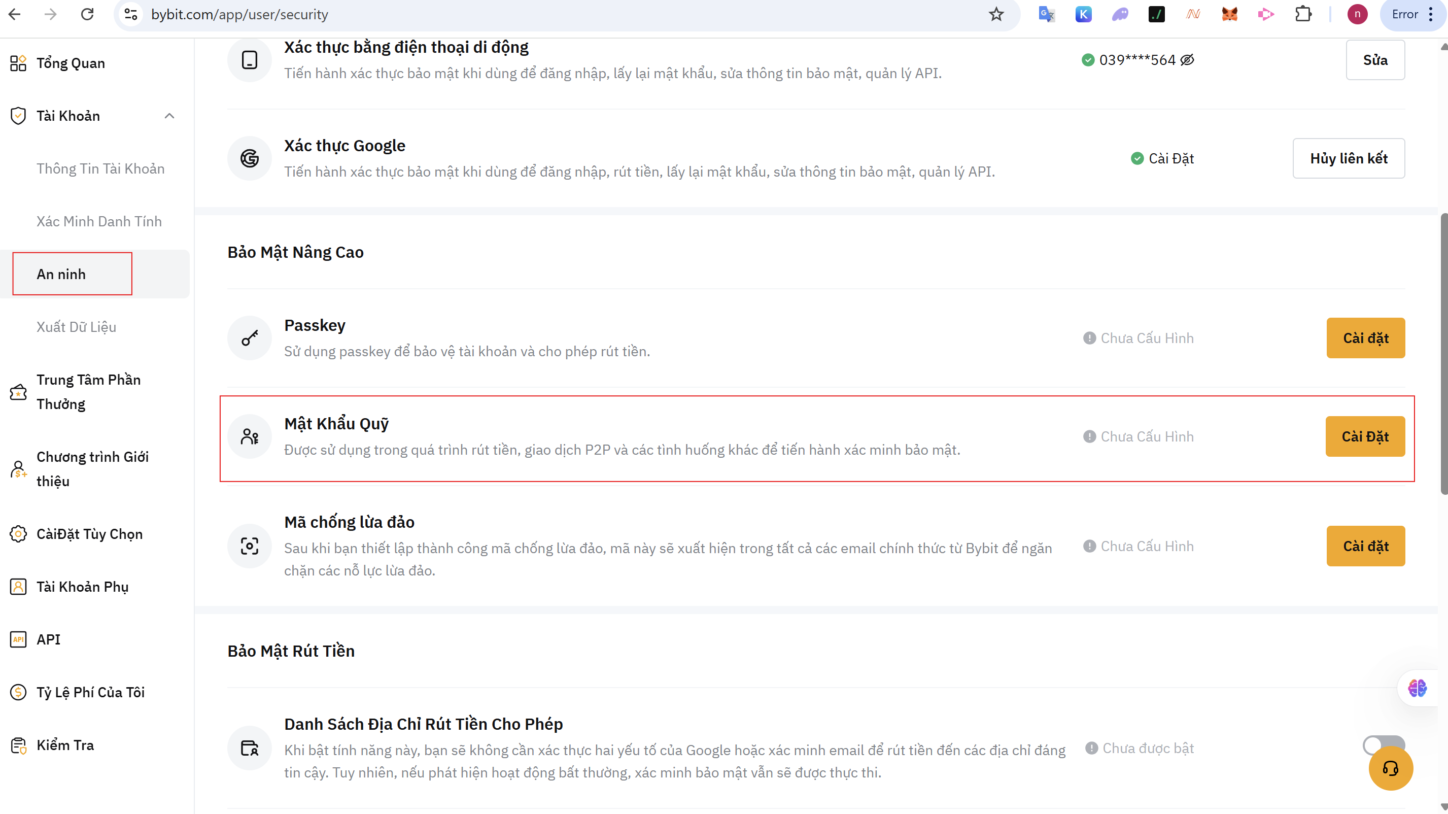Click the page vertical scrollbar thumb
The width and height of the screenshot is (1448, 814).
(1443, 354)
